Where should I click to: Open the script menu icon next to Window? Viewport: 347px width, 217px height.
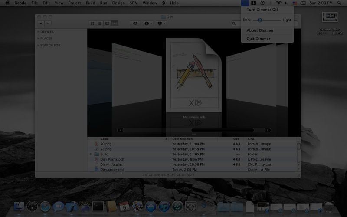164,3
